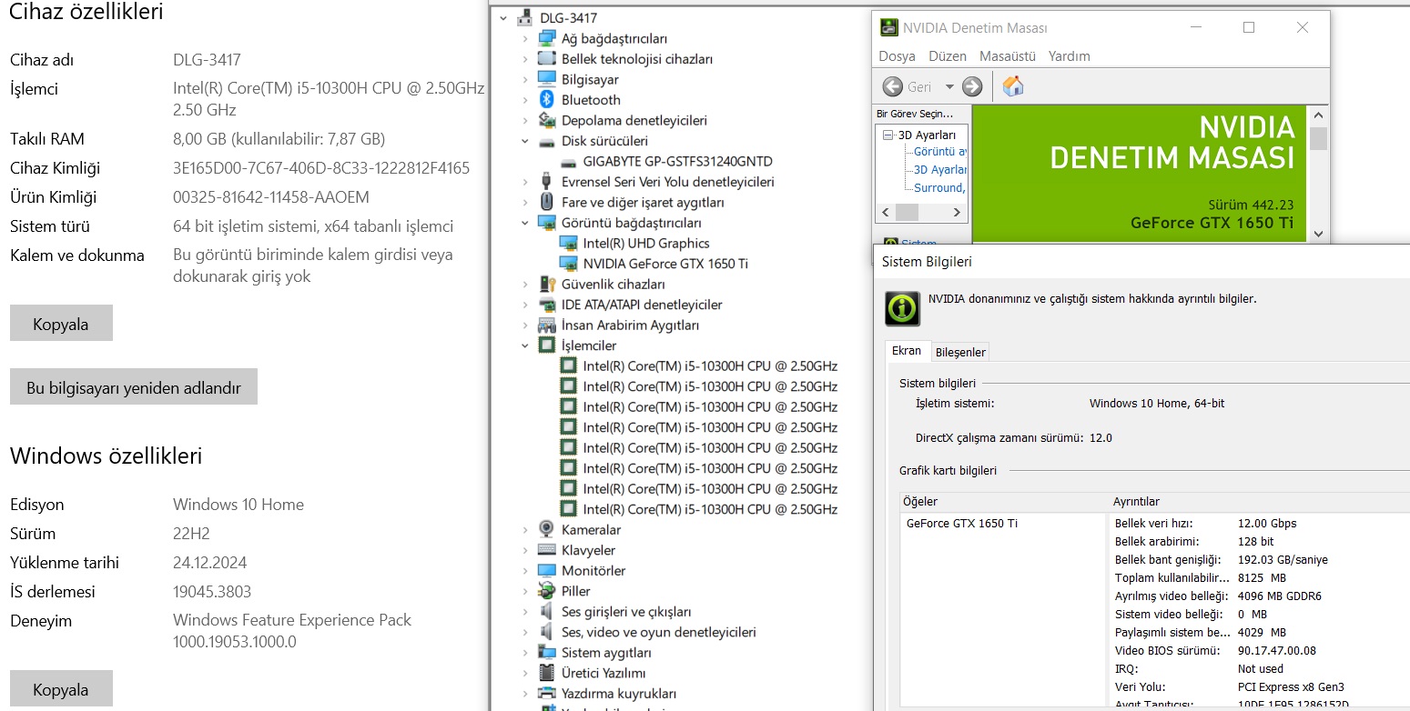Image resolution: width=1410 pixels, height=711 pixels.
Task: Click the Üretici Yazılımı firmware icon
Action: pyautogui.click(x=546, y=673)
